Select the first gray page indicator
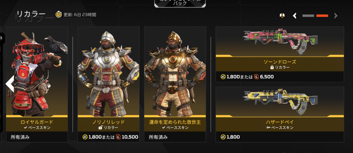This screenshot has width=353, height=153. point(308,16)
